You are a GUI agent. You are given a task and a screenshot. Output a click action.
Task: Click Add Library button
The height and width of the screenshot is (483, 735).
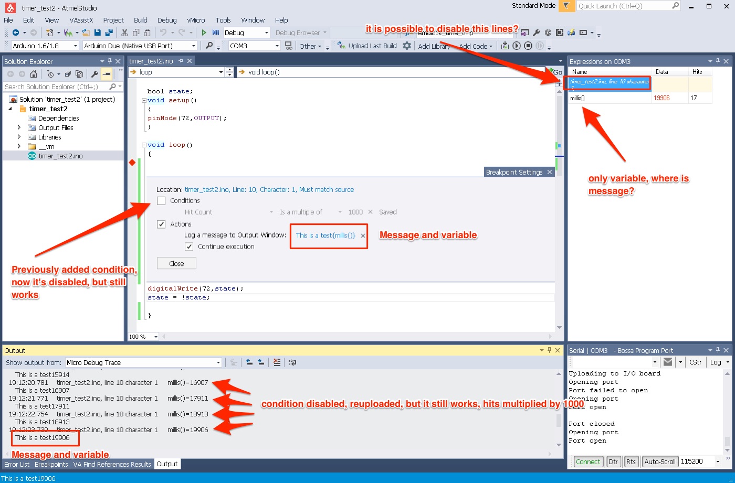pyautogui.click(x=434, y=46)
